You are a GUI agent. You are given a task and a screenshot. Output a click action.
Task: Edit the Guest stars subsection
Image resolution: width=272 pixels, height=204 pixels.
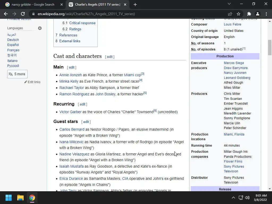tap(86, 122)
